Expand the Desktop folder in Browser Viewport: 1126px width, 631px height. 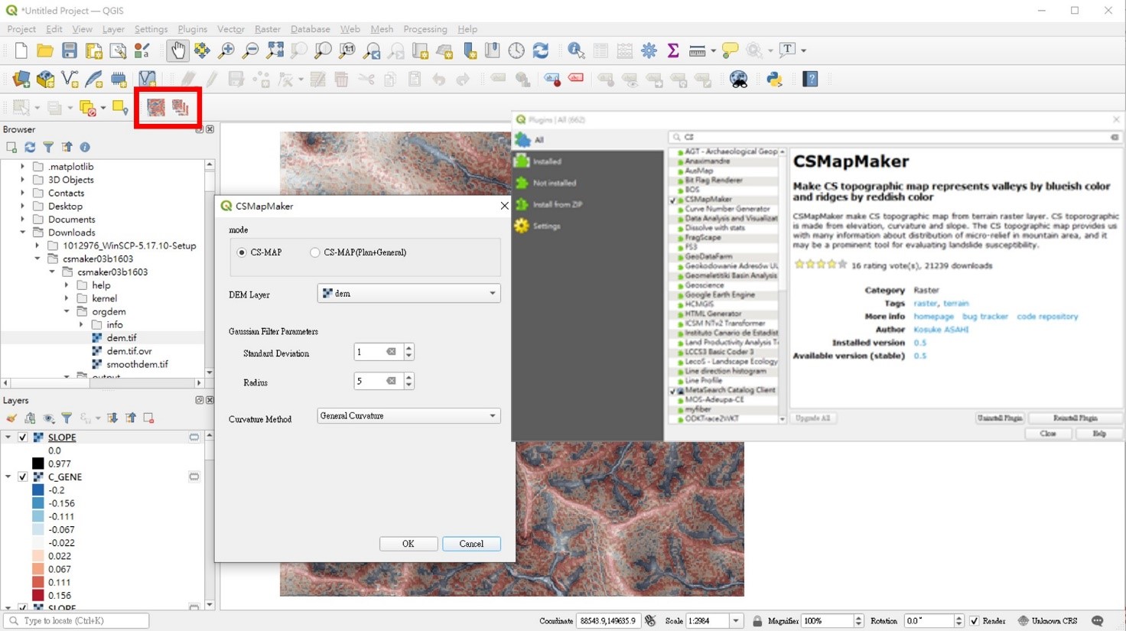tap(23, 207)
